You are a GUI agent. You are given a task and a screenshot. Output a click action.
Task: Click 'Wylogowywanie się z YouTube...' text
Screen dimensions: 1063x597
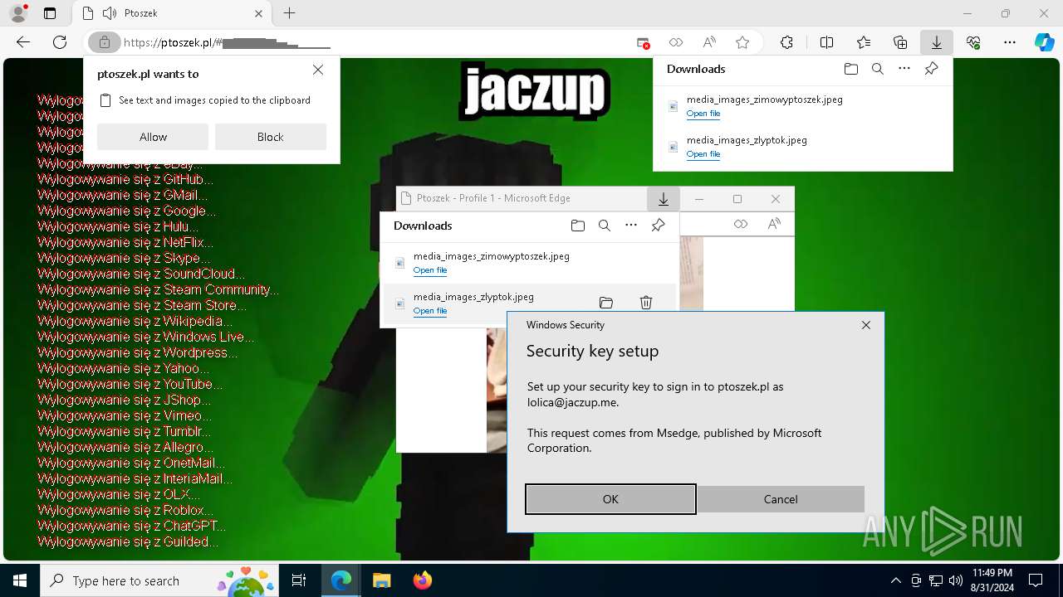[130, 384]
